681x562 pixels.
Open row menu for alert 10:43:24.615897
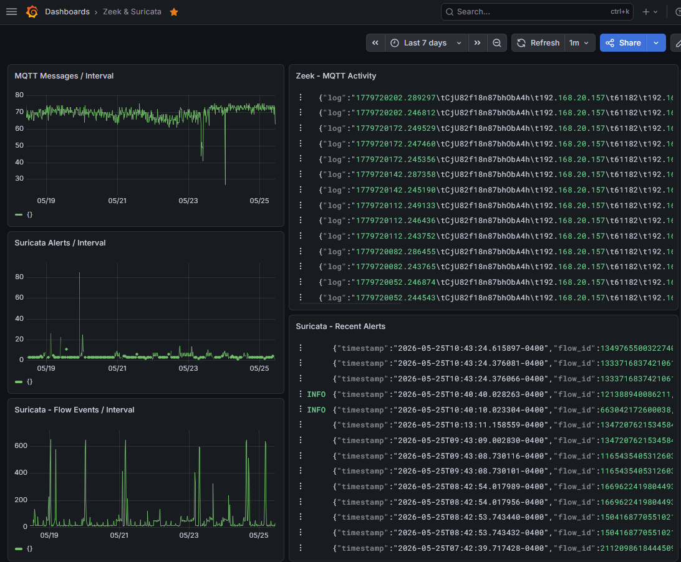tap(301, 348)
